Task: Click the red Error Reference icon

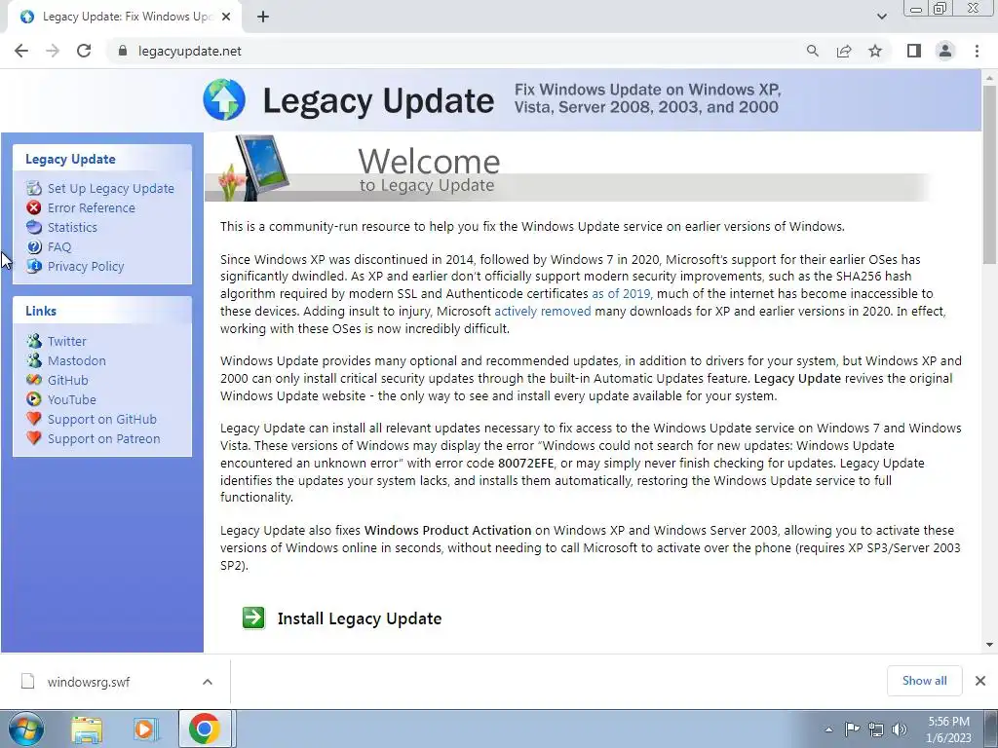Action: [34, 208]
